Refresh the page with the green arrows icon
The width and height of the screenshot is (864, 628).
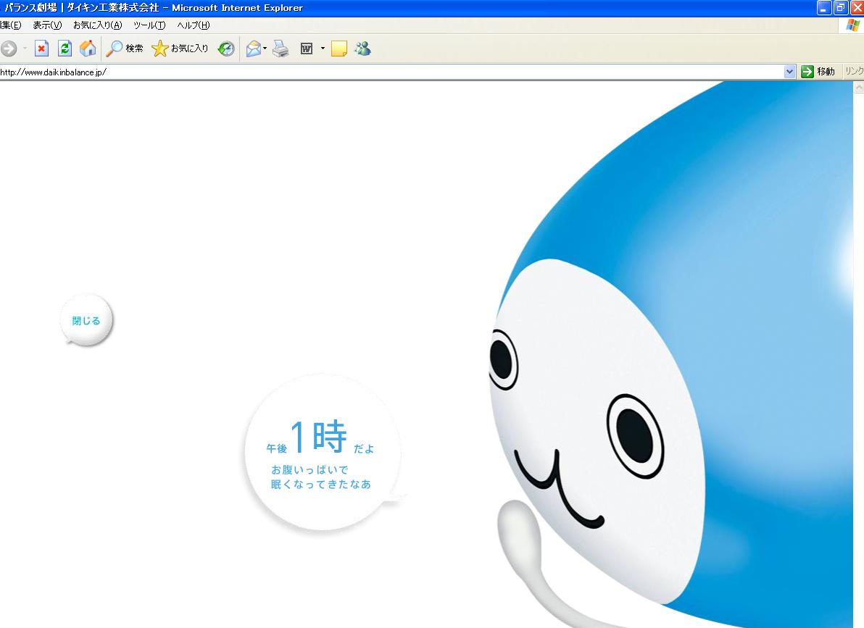point(65,49)
